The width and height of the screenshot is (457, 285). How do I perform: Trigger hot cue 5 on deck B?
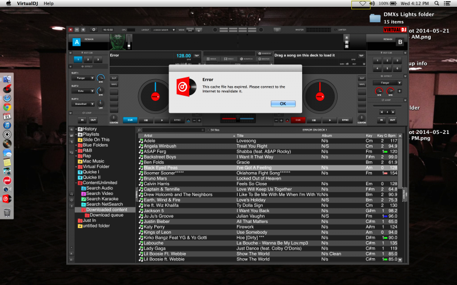point(387,68)
